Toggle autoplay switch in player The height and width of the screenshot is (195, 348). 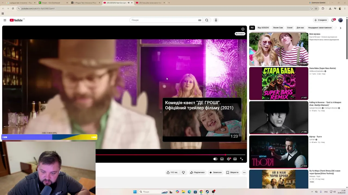(215, 159)
